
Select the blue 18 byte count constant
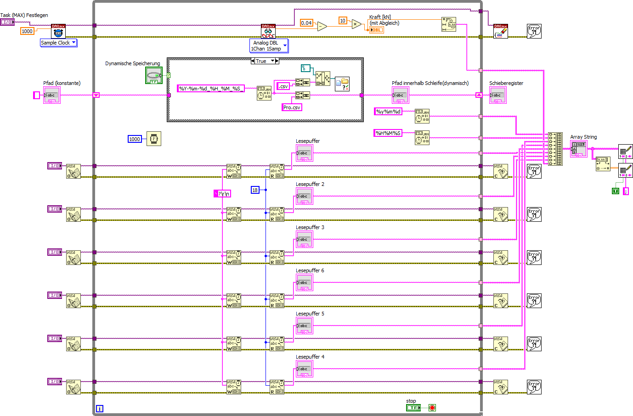click(x=255, y=190)
